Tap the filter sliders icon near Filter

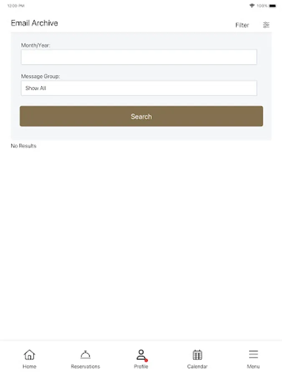click(x=267, y=25)
